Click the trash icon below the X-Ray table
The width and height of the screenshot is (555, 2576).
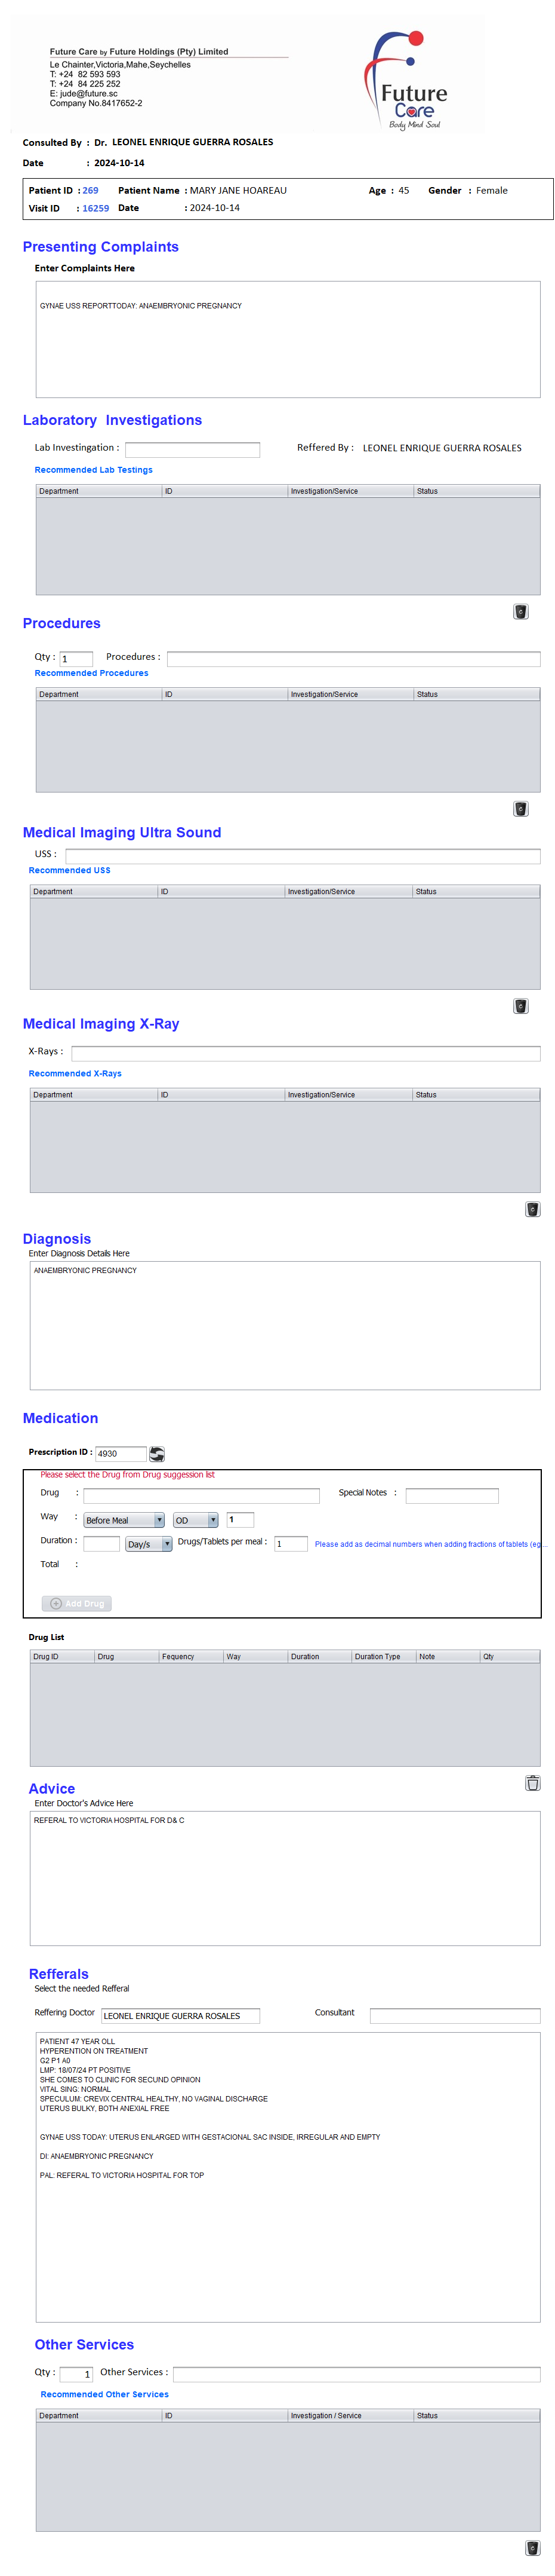[x=532, y=1209]
